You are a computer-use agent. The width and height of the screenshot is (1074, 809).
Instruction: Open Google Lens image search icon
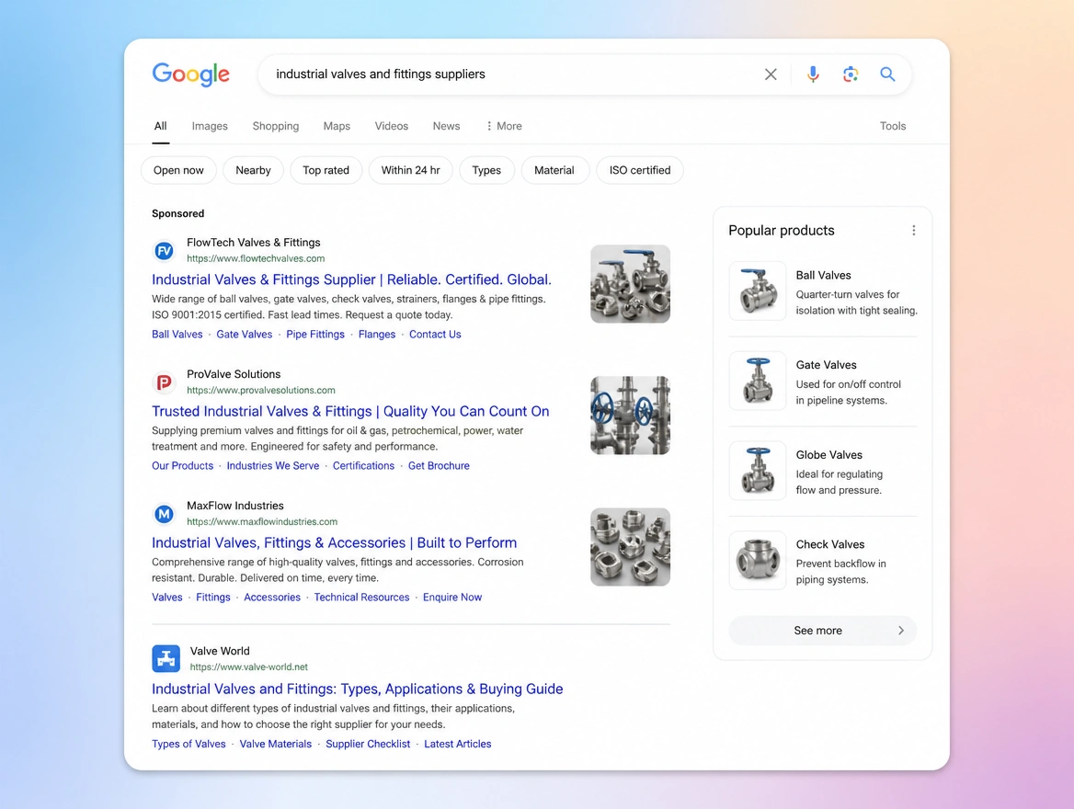[850, 74]
